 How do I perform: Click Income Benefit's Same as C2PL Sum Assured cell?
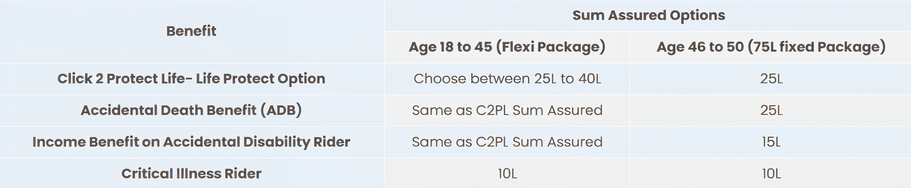click(507, 142)
